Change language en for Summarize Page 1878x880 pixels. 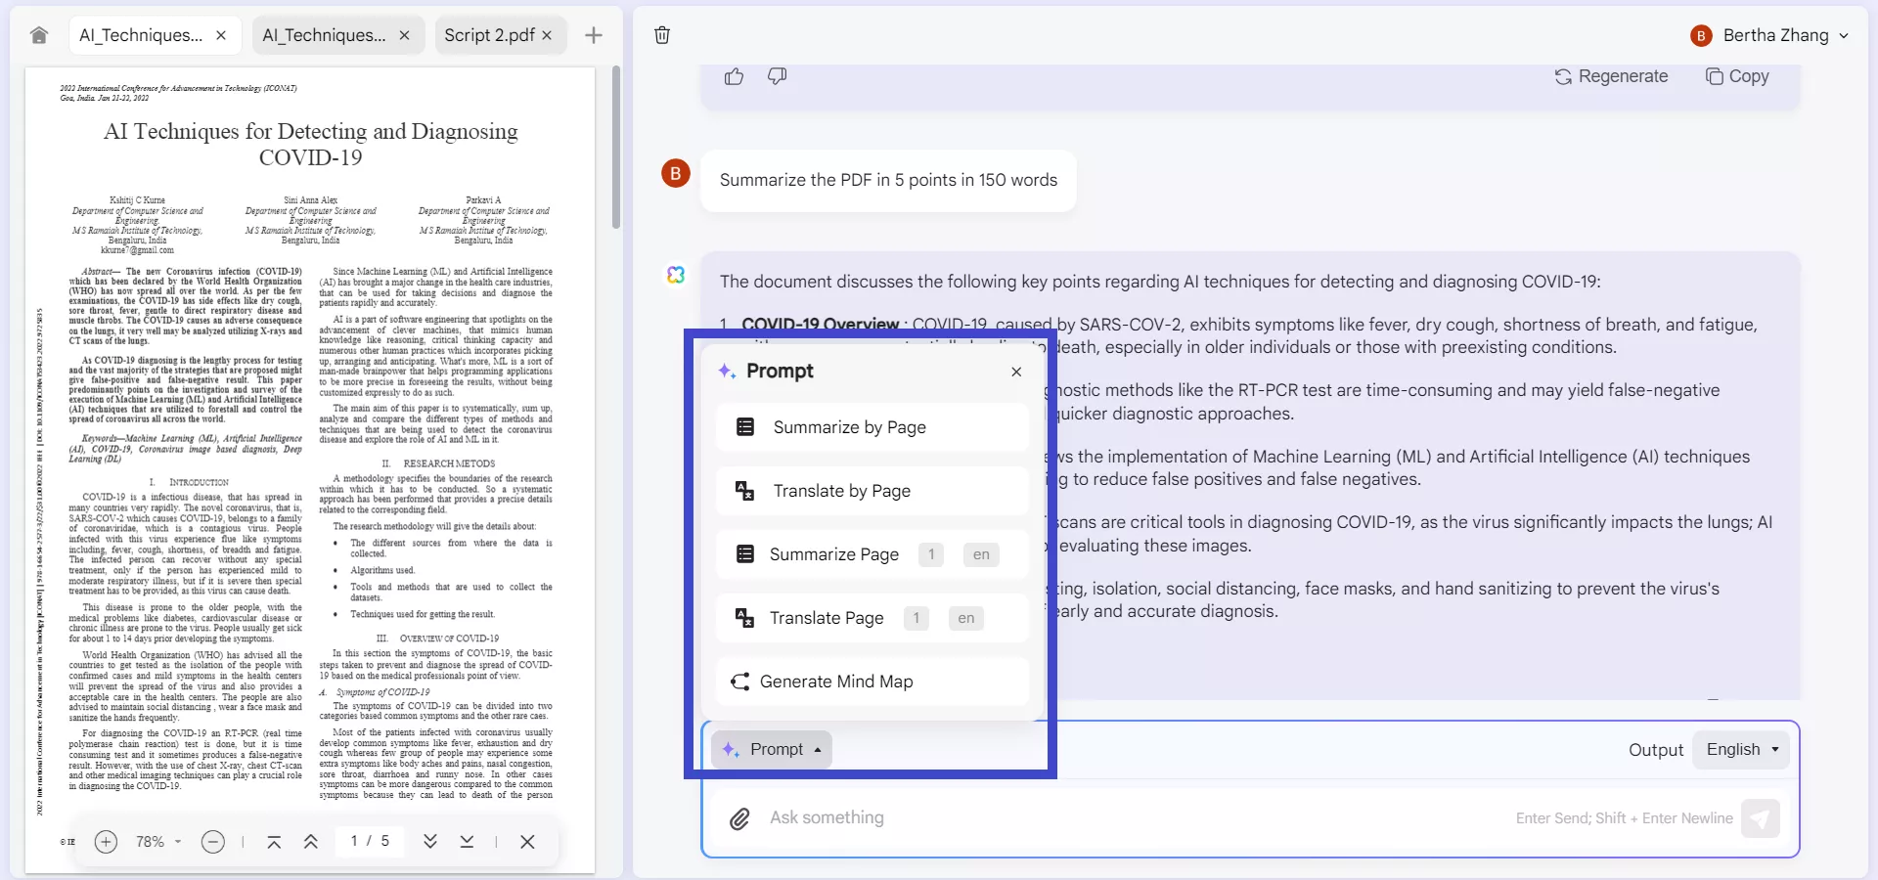click(x=981, y=554)
